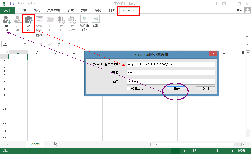251x154 pixels.
Task: Collapse the ribbon with the chevron
Action: pyautogui.click(x=247, y=36)
